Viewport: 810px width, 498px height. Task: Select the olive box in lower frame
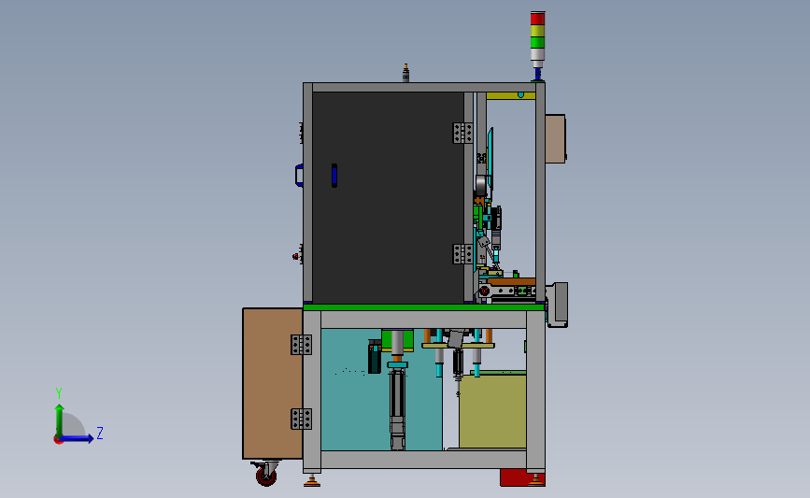[x=492, y=411]
